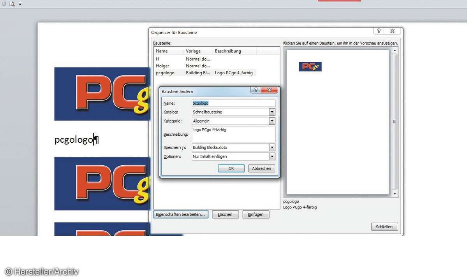Viewport: 467px width, 280px height.
Task: Close the Organizer für Bausteine window
Action: click(393, 31)
